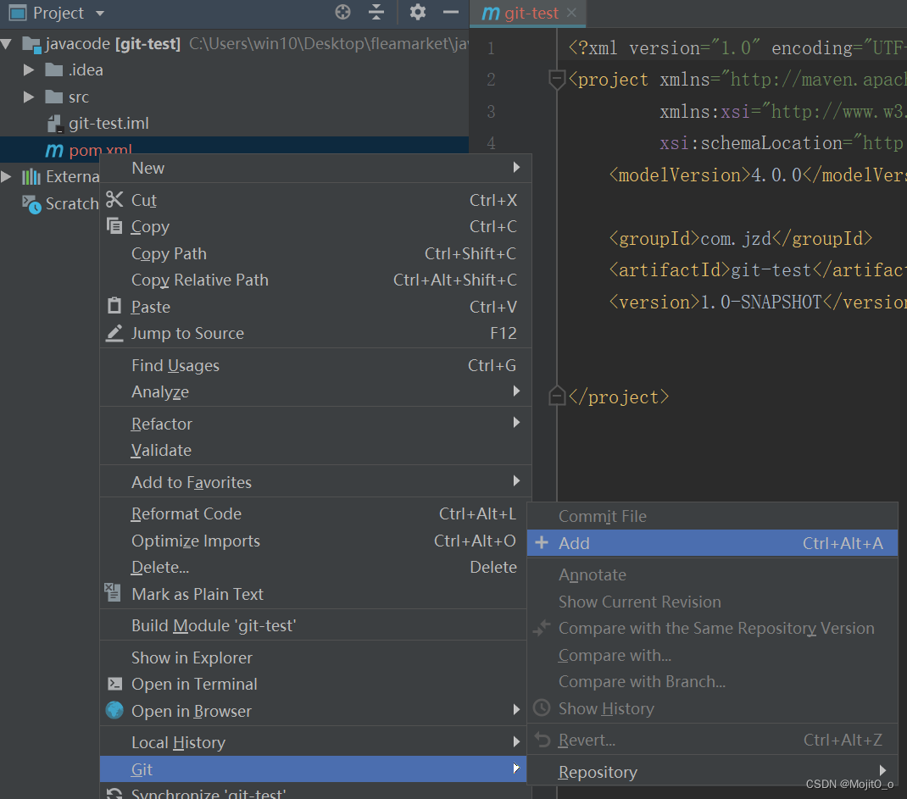The width and height of the screenshot is (907, 799).
Task: Open the Git submenu arrow
Action: [516, 768]
